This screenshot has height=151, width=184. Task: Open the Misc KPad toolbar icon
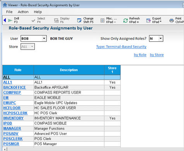coord(102,20)
